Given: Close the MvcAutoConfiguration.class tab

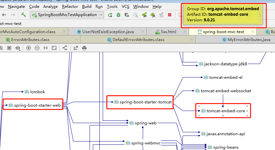Looking at the screenshot, I should pos(64,32).
